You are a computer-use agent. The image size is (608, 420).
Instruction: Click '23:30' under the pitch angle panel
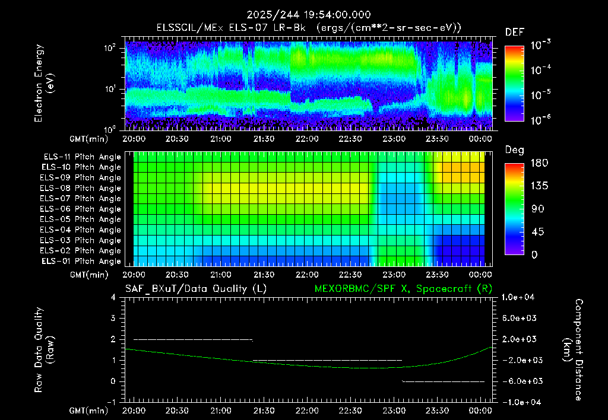(x=437, y=275)
